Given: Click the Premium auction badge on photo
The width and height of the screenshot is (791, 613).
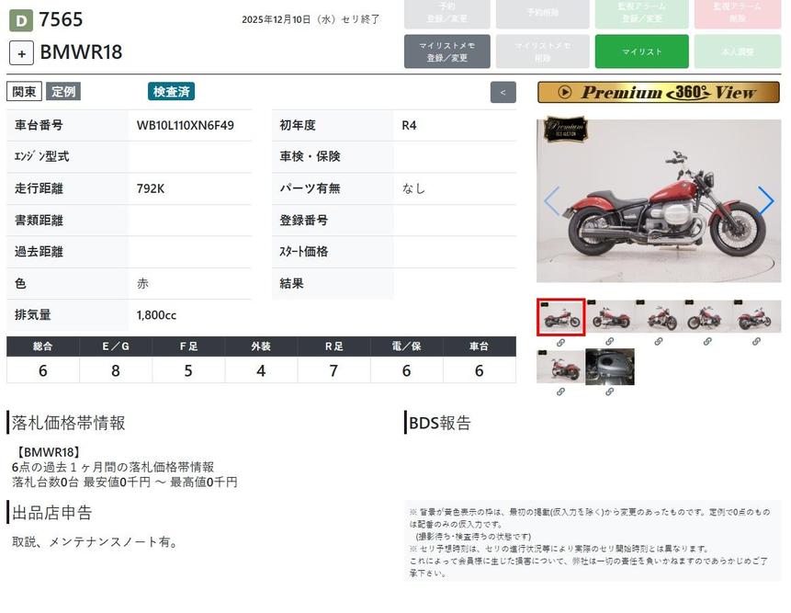Looking at the screenshot, I should (566, 130).
